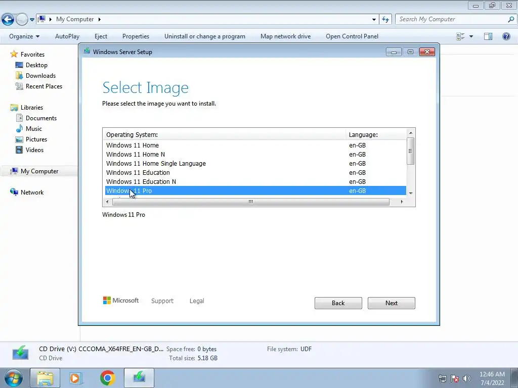Click the search magnifier icon
The image size is (518, 388).
point(511,19)
